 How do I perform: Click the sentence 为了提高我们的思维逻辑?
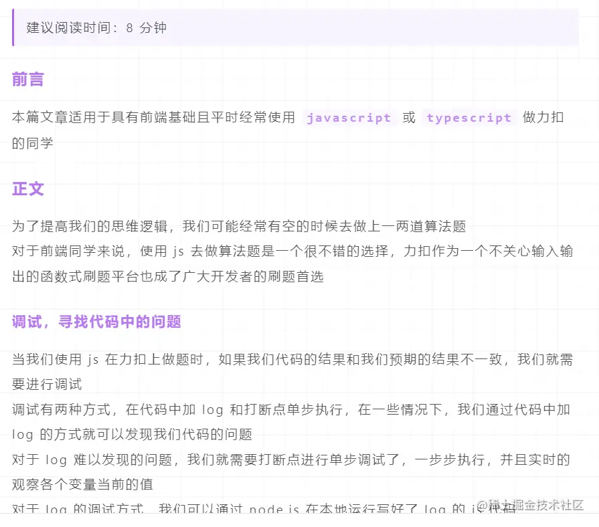point(239,226)
